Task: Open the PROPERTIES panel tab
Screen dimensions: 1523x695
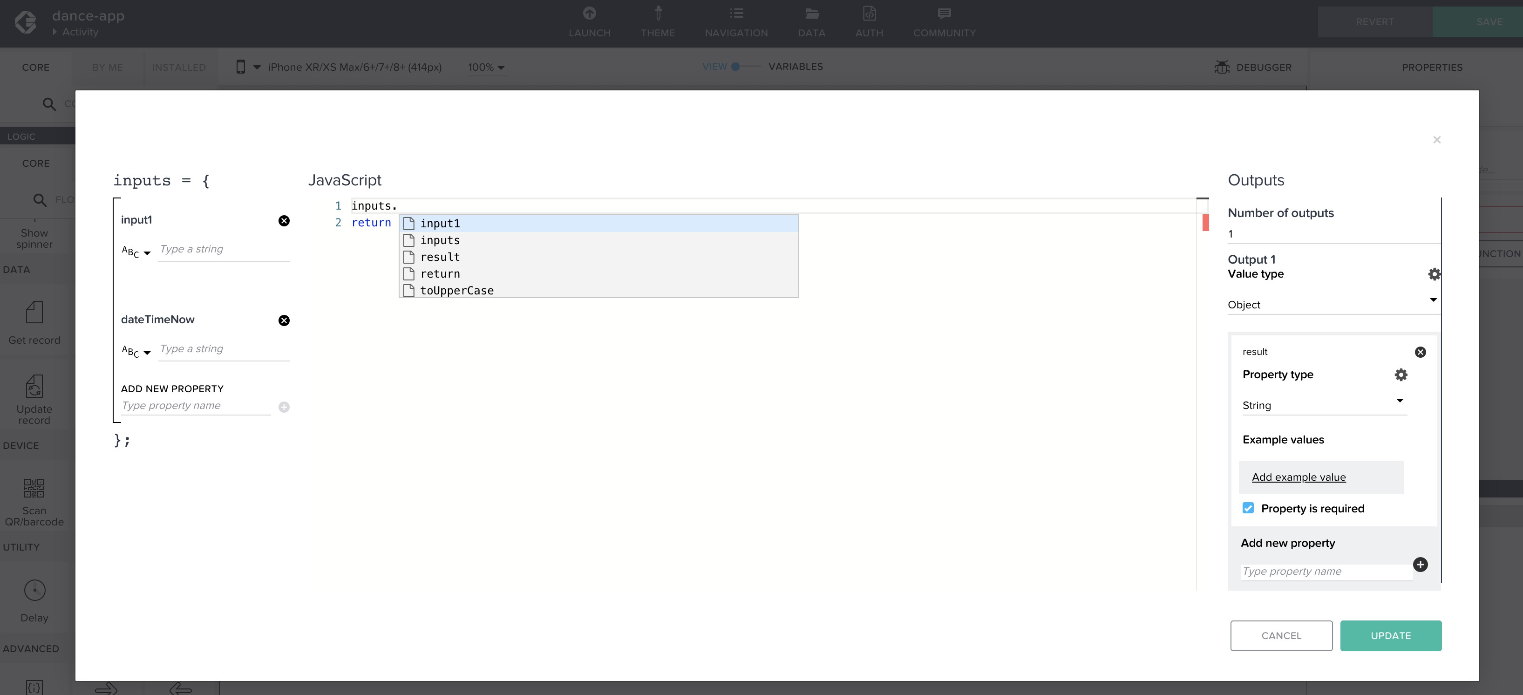Action: pyautogui.click(x=1431, y=68)
